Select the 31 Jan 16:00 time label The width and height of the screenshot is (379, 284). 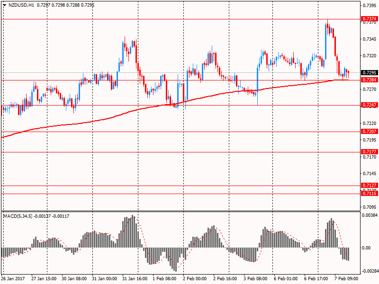tap(135, 279)
